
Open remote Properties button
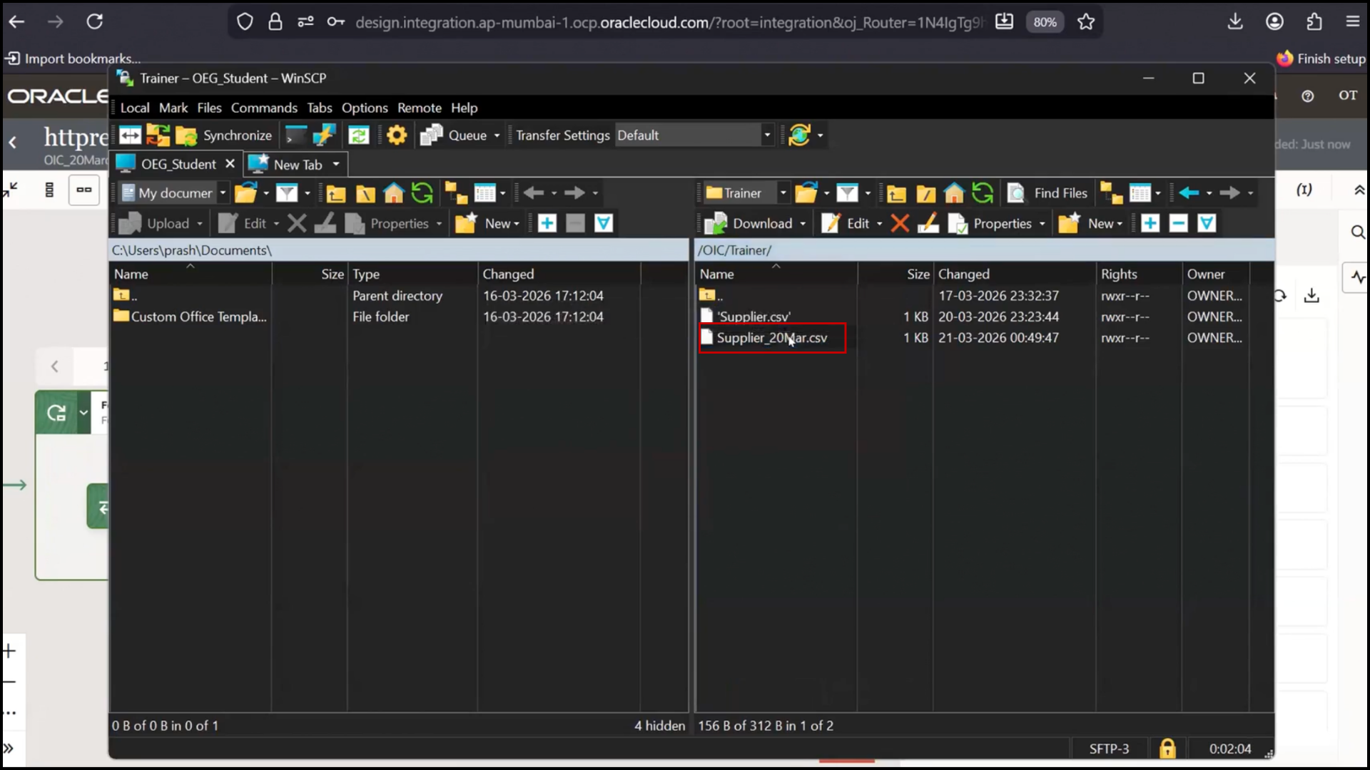coord(991,224)
